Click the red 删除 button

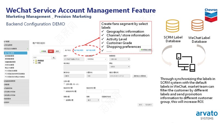click(x=51, y=51)
